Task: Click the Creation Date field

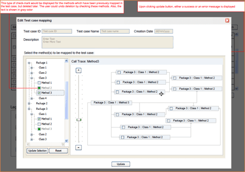Action: pyautogui.click(x=164, y=32)
